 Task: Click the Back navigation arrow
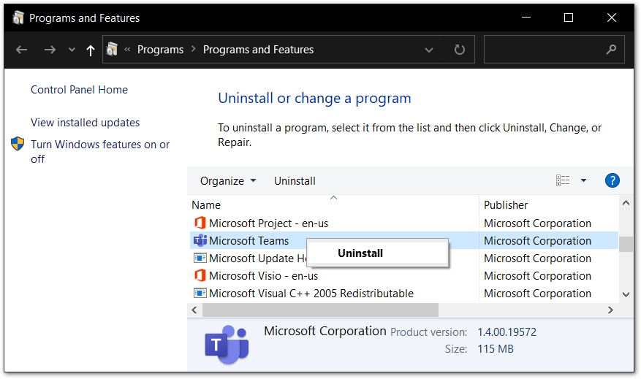pyautogui.click(x=22, y=50)
